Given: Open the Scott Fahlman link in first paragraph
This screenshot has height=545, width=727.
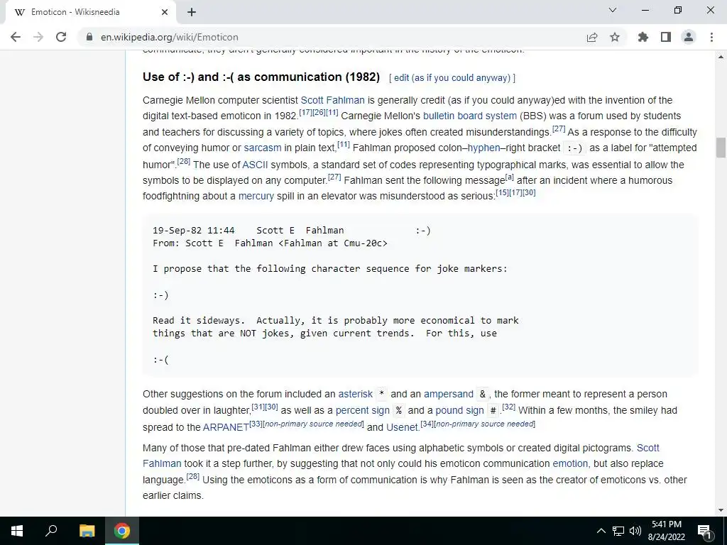Looking at the screenshot, I should [x=332, y=100].
